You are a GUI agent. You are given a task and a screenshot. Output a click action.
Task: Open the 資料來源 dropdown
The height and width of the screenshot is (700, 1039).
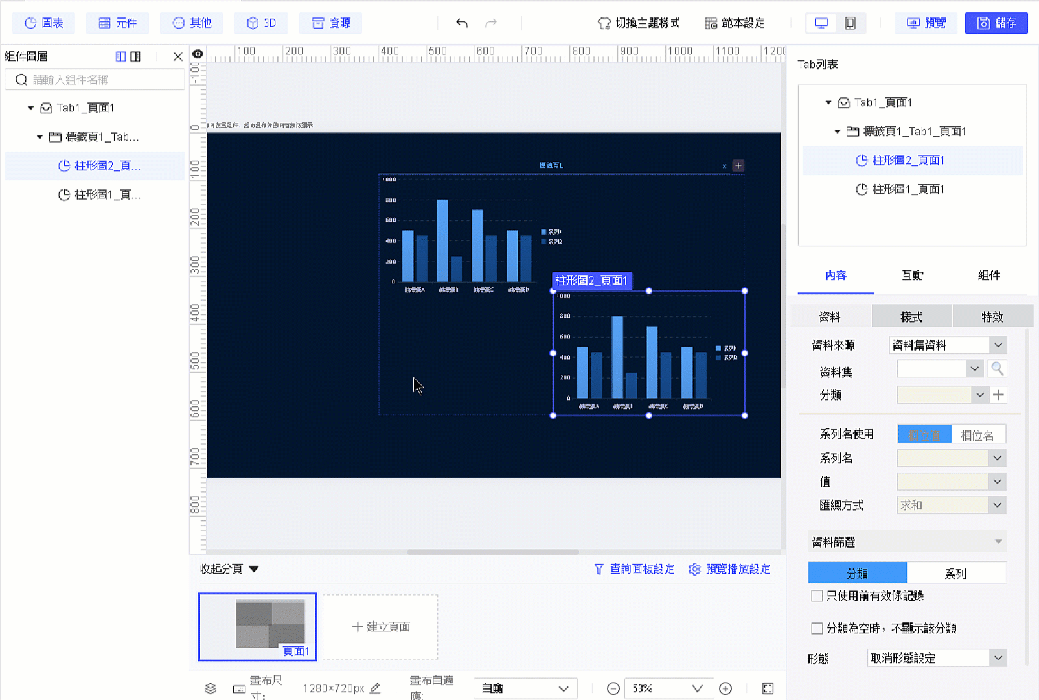tap(948, 345)
